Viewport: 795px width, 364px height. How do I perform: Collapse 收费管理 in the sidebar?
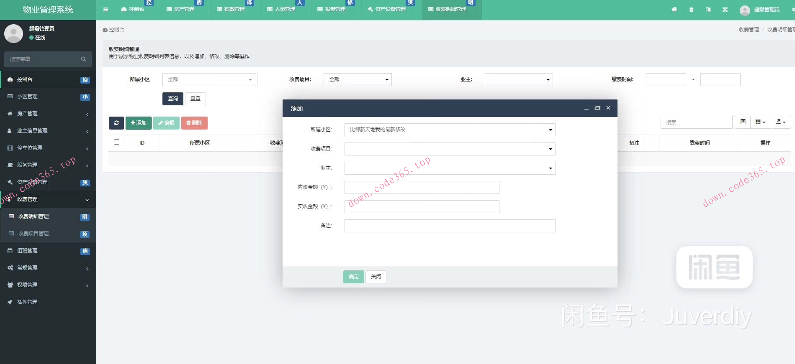[x=48, y=199]
